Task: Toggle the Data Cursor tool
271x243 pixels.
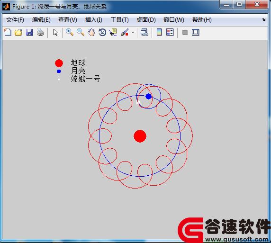Action: pos(113,32)
